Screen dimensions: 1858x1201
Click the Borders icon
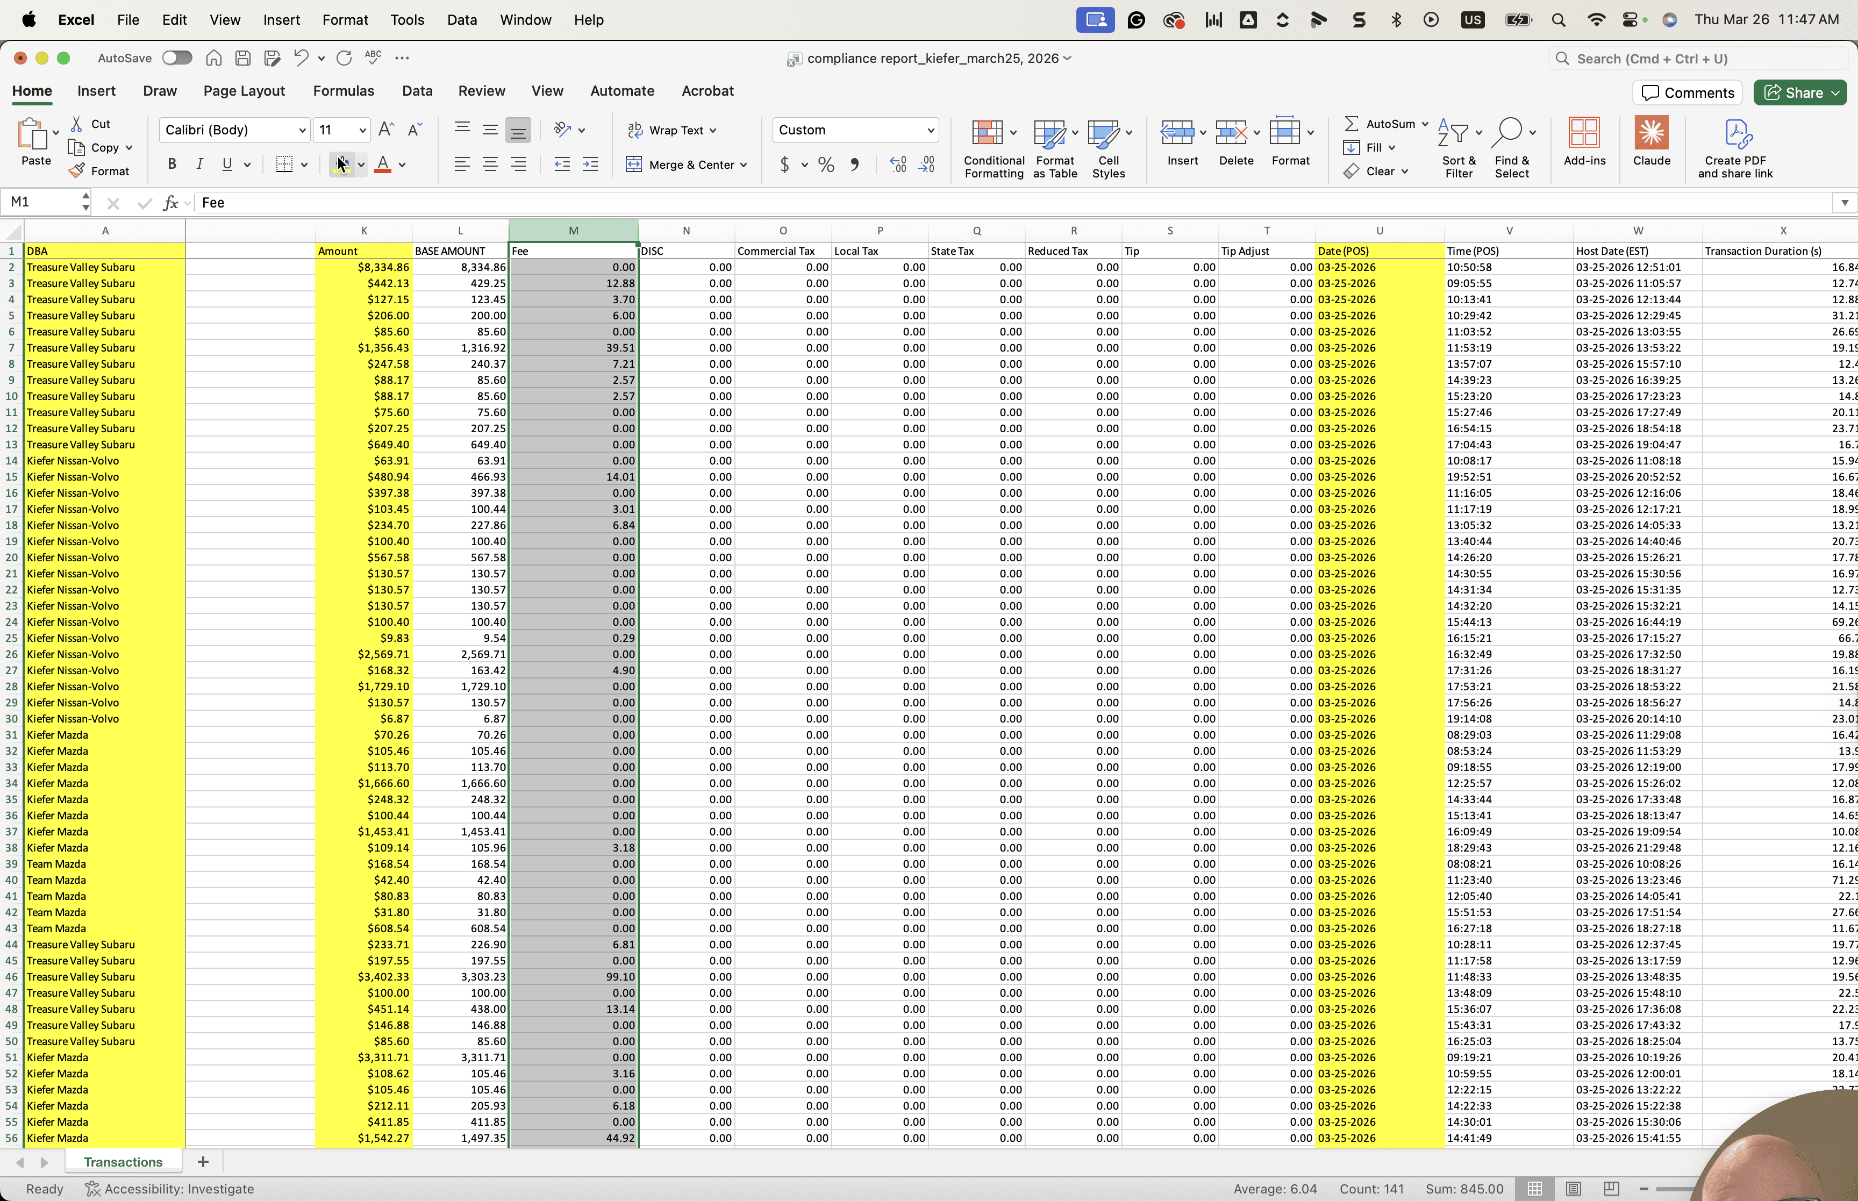coord(284,164)
